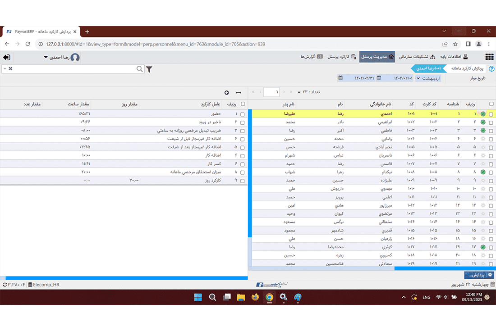Click the circled back arrow icon
496x331 pixels.
(x=226, y=92)
